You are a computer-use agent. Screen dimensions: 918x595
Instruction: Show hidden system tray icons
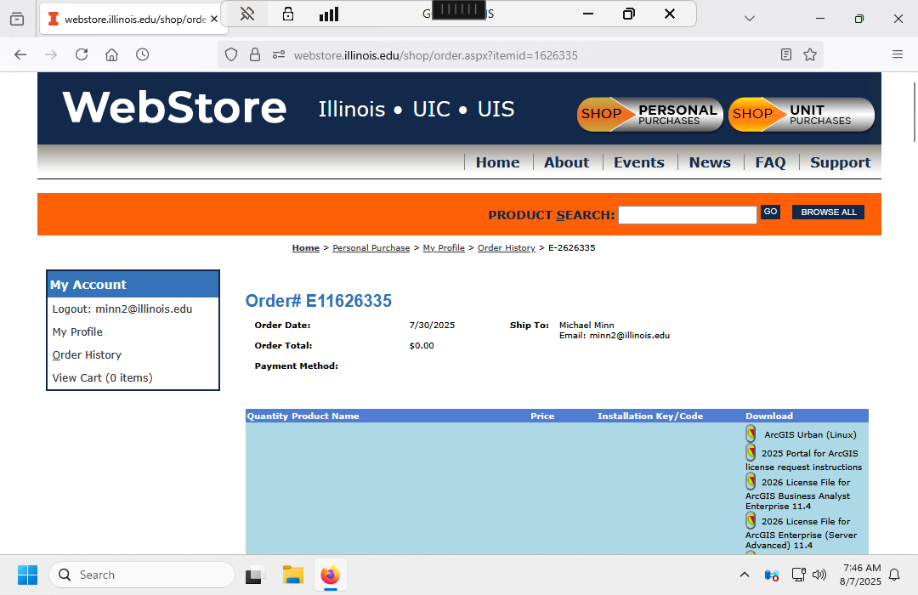(x=744, y=575)
